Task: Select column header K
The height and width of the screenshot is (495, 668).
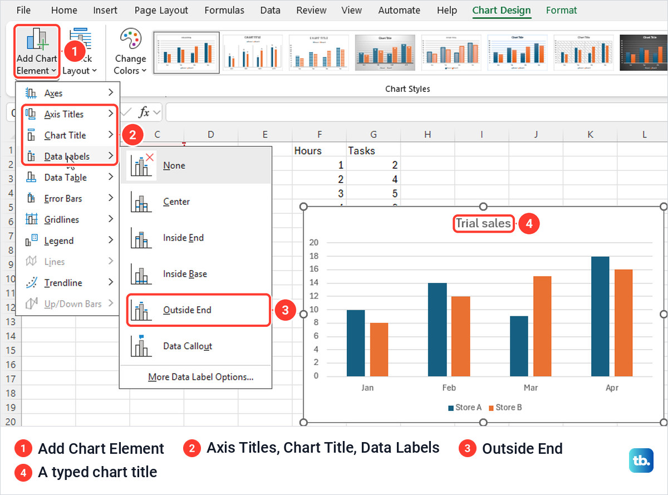Action: click(590, 134)
